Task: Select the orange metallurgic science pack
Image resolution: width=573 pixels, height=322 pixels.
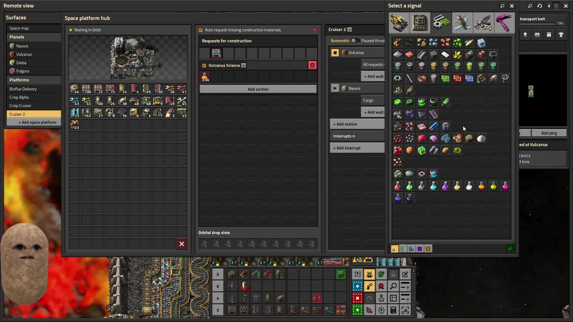Action: coord(481,186)
